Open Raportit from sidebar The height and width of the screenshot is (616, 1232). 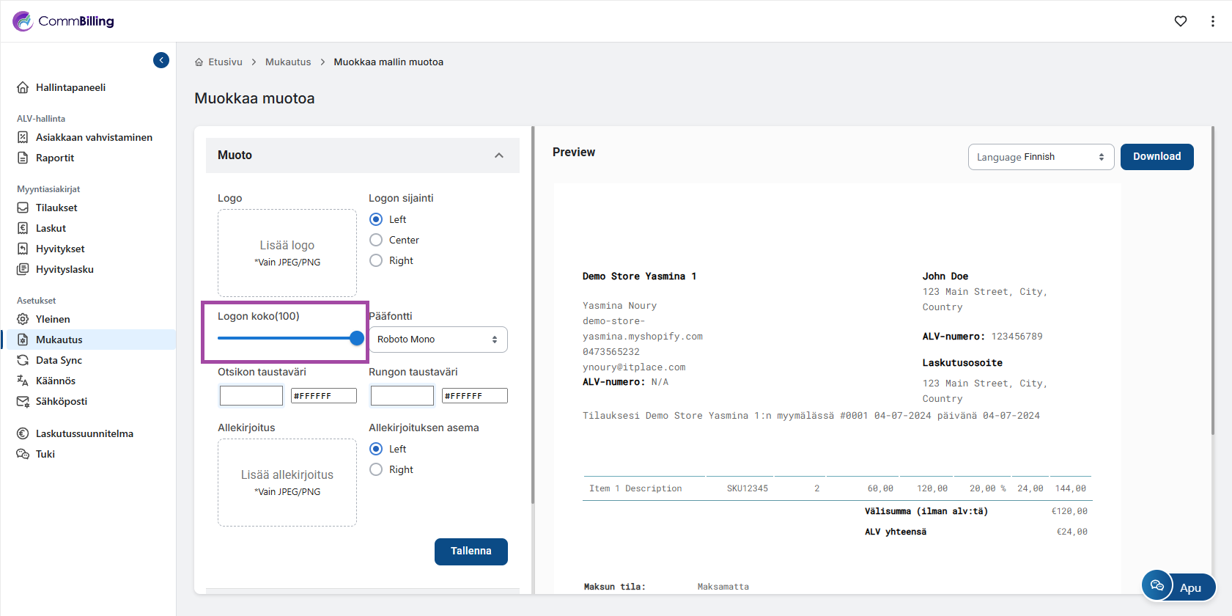click(x=55, y=158)
